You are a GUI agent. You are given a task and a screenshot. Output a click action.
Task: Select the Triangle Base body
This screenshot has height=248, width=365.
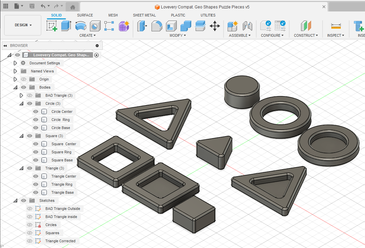click(x=63, y=192)
